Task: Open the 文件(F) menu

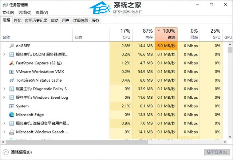Action: pos(8,12)
